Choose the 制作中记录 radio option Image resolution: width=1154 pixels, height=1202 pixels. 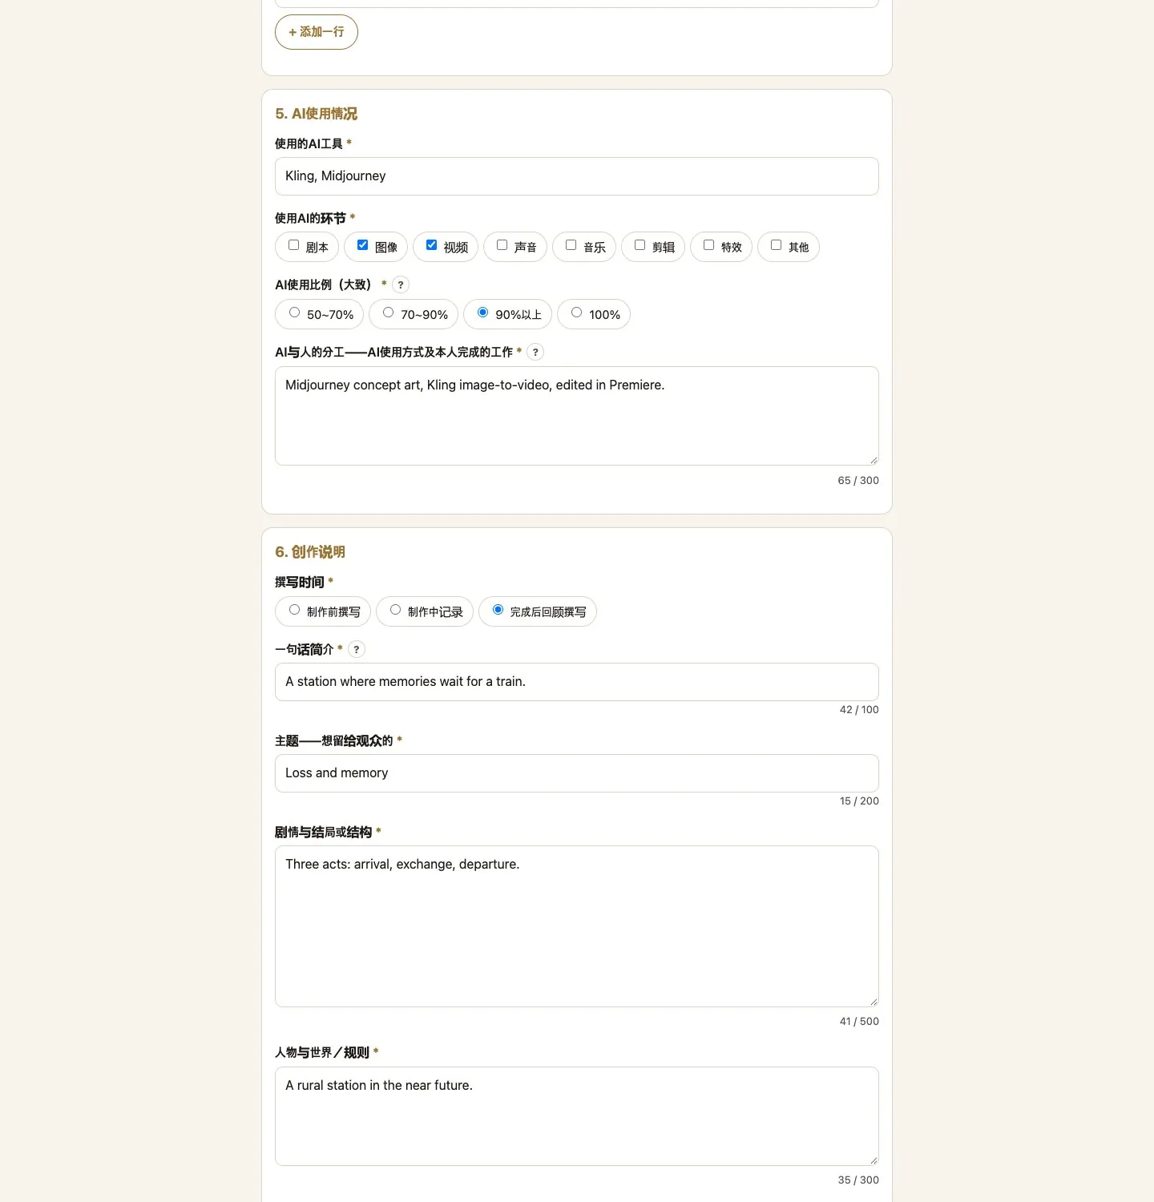396,610
